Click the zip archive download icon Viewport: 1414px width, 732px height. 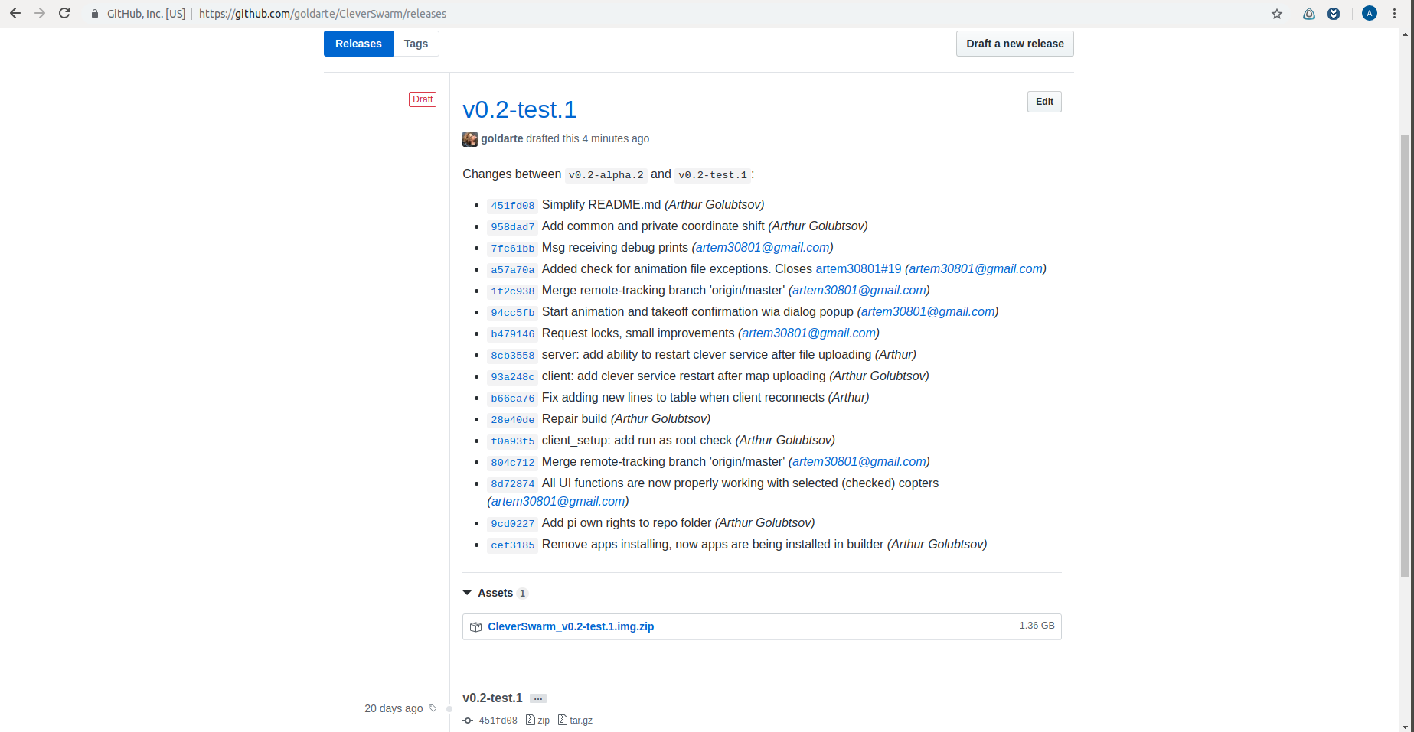pos(531,721)
